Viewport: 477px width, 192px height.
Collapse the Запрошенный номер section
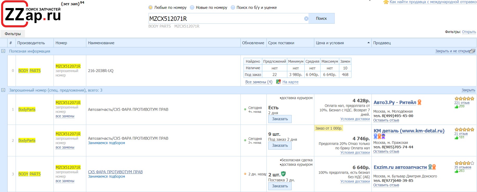tap(3, 90)
